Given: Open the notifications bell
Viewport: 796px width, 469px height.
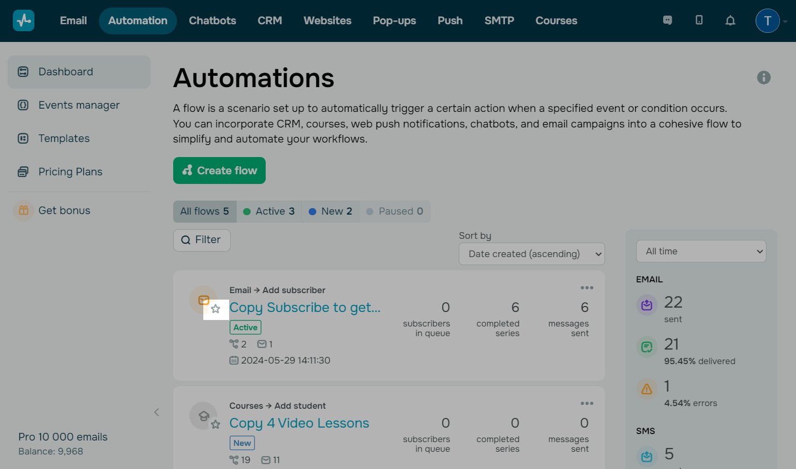Looking at the screenshot, I should (x=730, y=20).
